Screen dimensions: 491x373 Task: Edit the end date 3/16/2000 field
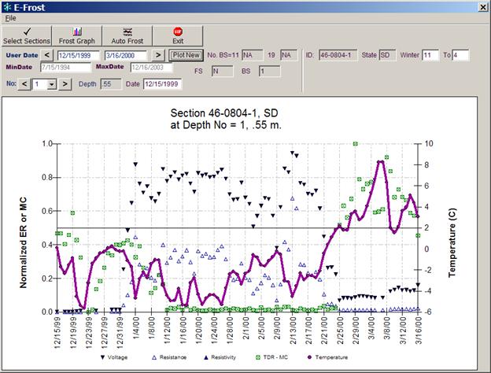point(125,55)
